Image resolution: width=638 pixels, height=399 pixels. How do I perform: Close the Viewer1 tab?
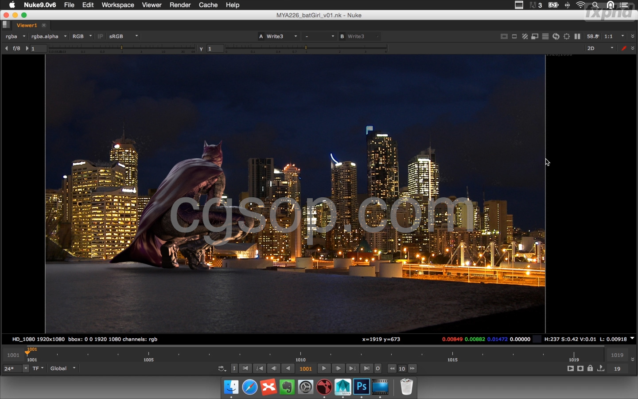[44, 25]
